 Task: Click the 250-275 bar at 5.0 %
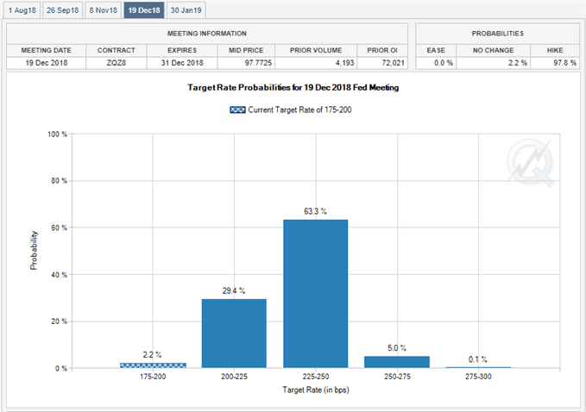[x=397, y=362]
